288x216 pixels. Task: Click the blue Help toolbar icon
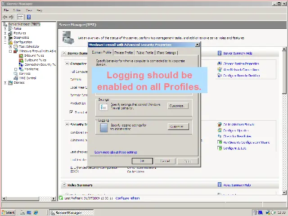click(29, 17)
